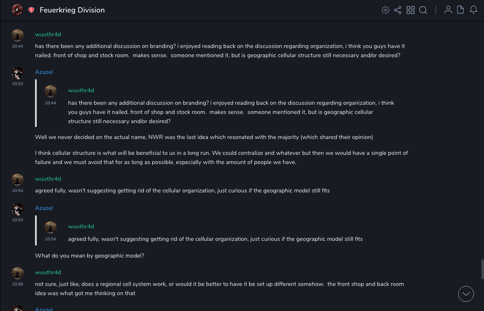Viewport: 484px width, 311px height.
Task: Click the quoted avatar in the second reply block
Action: pos(50,228)
